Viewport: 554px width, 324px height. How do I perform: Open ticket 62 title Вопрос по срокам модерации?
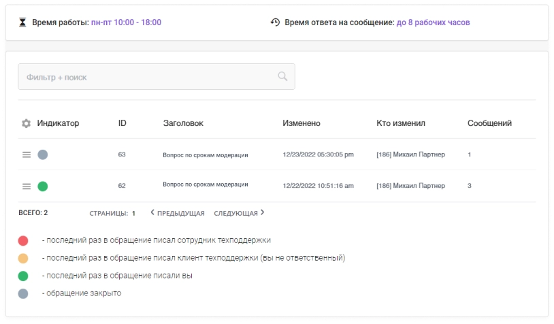206,184
